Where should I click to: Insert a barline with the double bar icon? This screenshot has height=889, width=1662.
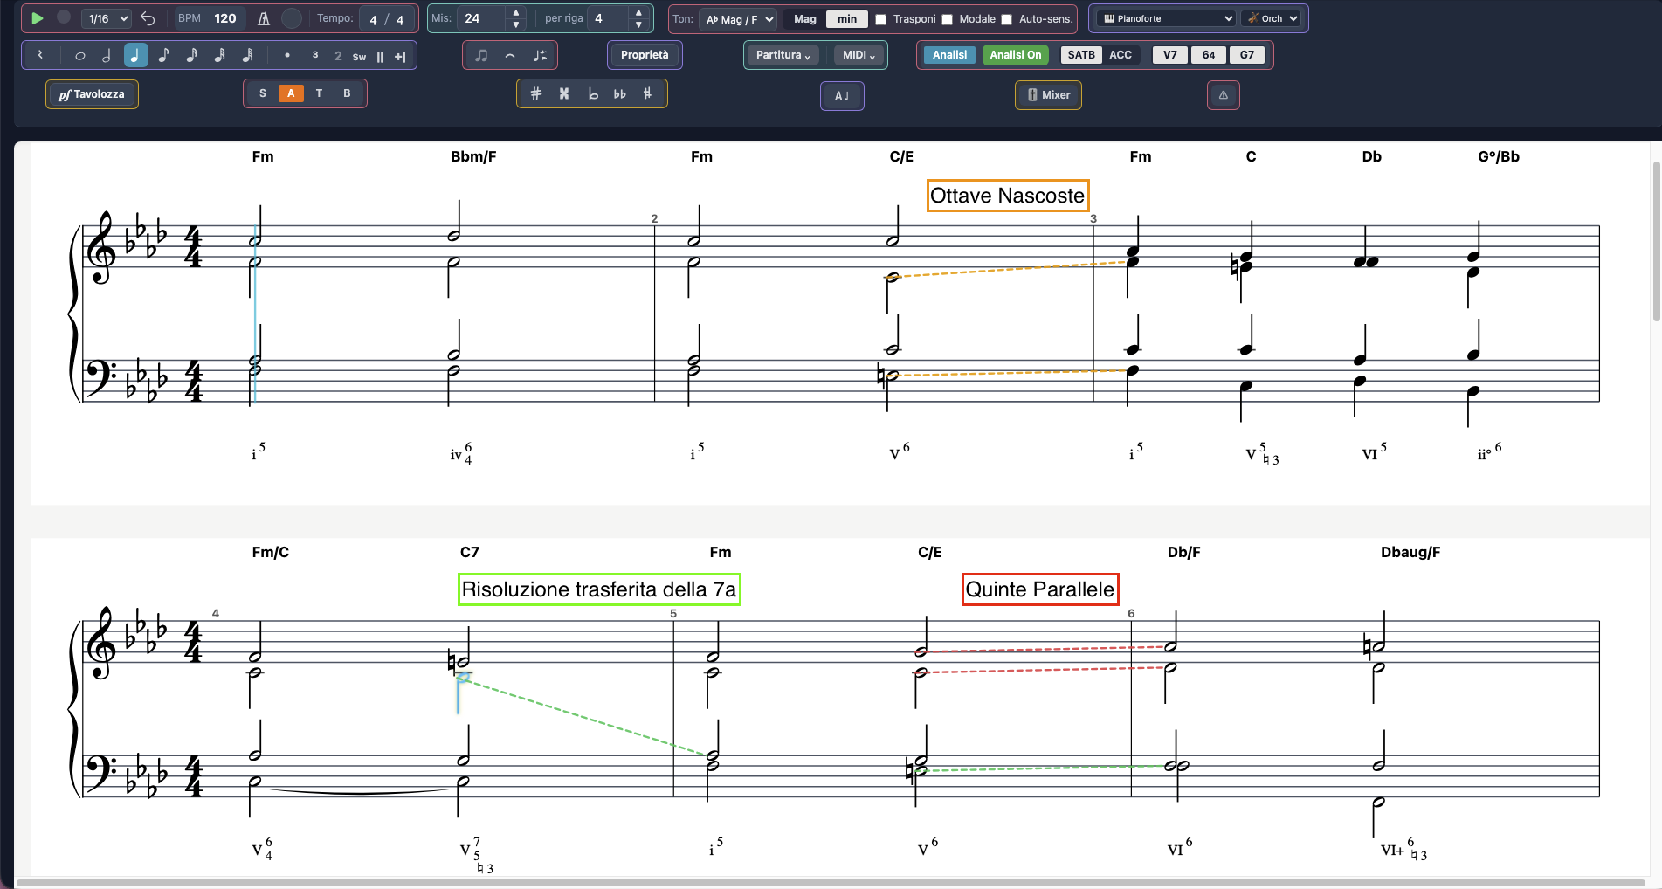coord(380,56)
